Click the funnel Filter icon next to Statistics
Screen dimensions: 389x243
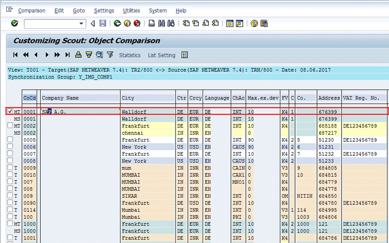tap(110, 55)
